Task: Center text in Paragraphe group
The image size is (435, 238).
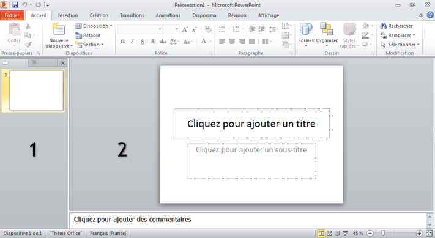Action: point(232,42)
